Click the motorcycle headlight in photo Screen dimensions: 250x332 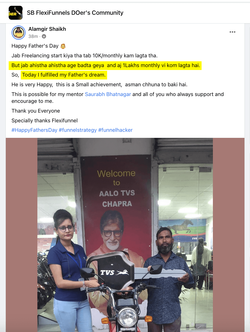127,317
